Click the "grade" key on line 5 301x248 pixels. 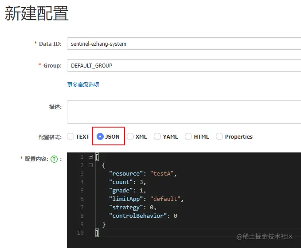tap(121, 191)
